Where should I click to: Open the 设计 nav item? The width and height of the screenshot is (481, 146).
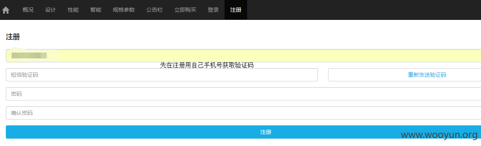point(51,10)
